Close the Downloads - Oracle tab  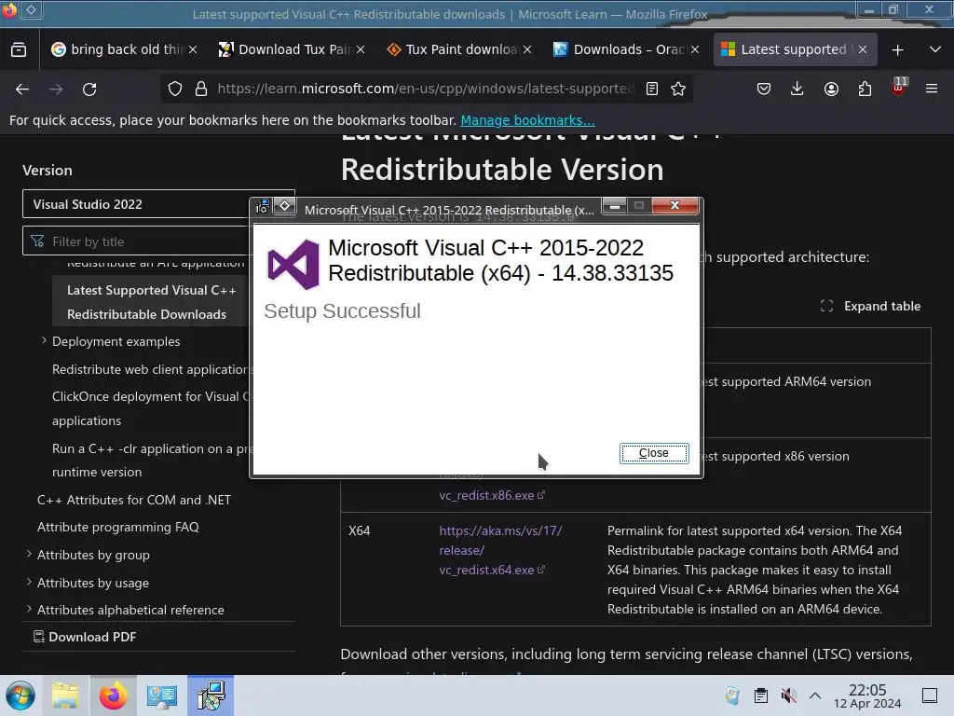point(695,49)
